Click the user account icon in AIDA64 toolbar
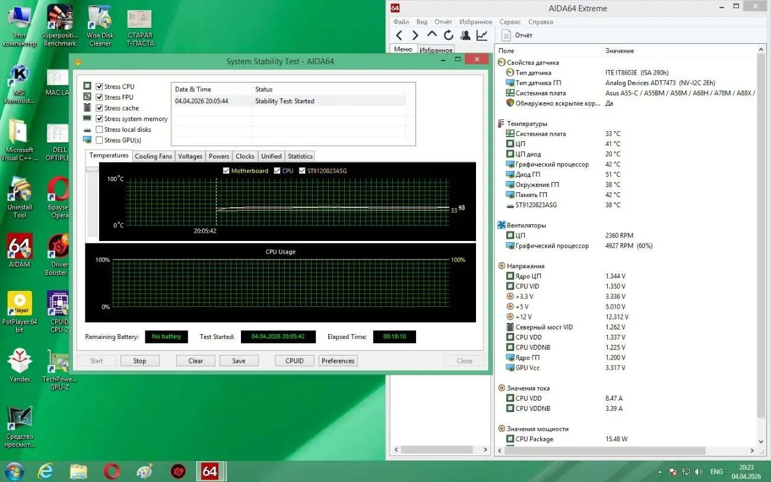This screenshot has width=771, height=482. pyautogui.click(x=465, y=35)
